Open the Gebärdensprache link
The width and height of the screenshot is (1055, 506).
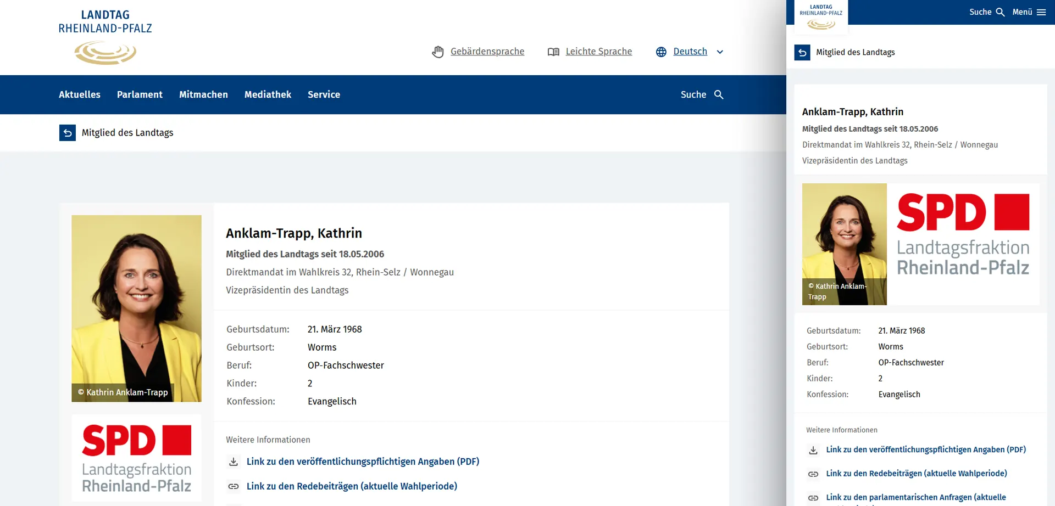pos(487,52)
